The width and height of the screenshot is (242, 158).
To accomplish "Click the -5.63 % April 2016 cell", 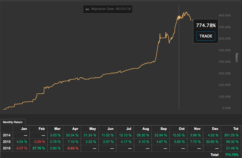I will tap(72, 148).
